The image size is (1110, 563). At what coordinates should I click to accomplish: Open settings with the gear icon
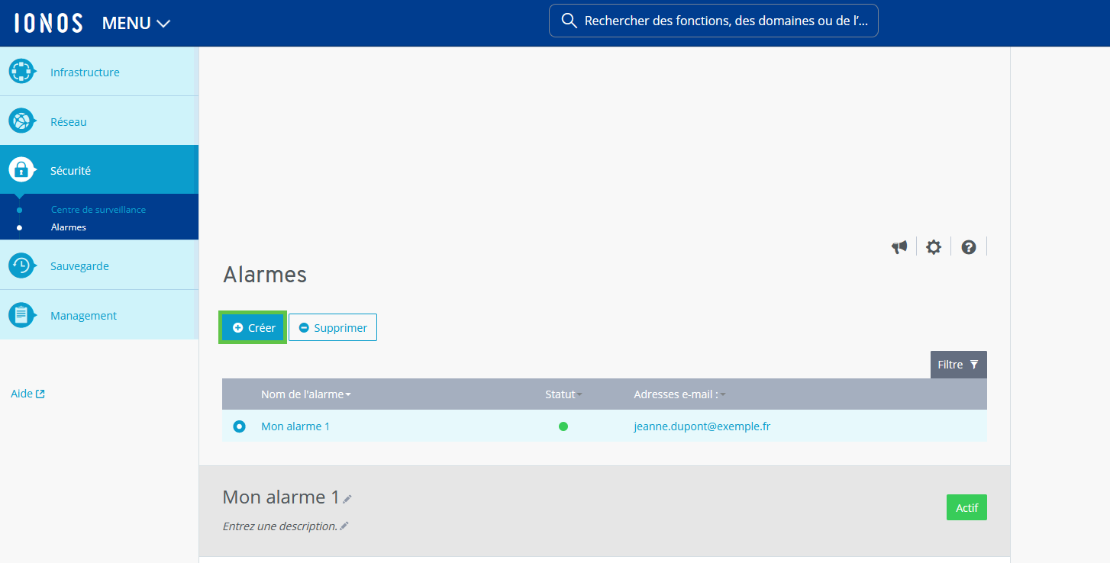point(934,247)
